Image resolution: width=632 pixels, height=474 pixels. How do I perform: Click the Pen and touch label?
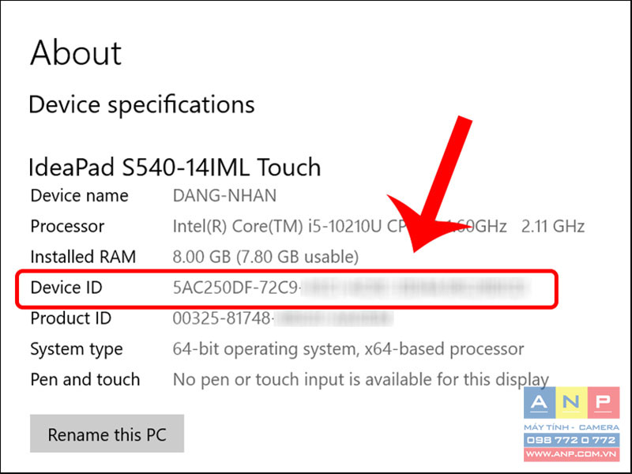click(85, 380)
